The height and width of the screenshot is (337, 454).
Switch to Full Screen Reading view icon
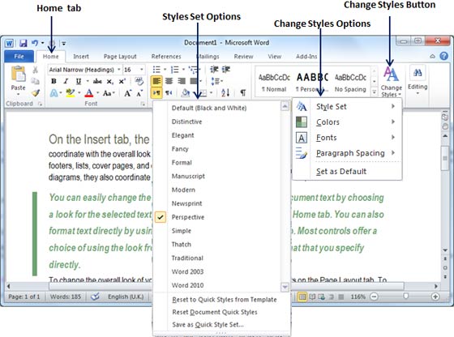point(312,296)
